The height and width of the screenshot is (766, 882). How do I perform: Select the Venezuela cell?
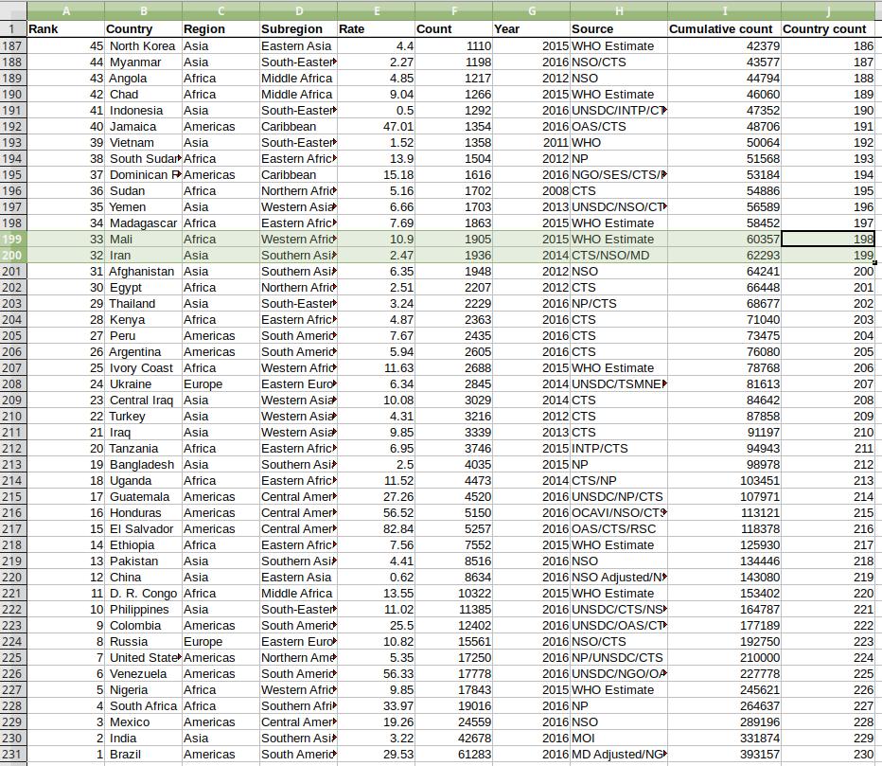[x=144, y=674]
